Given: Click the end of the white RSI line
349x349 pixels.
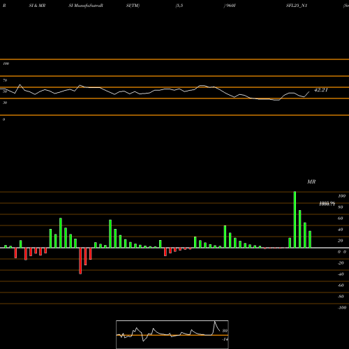Looking at the screenshot, I should pos(309,91).
